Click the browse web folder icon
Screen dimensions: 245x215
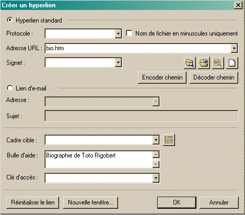click(204, 63)
